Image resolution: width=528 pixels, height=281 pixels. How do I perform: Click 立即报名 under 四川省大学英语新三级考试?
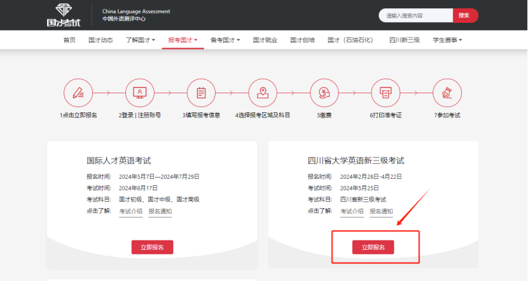(373, 247)
